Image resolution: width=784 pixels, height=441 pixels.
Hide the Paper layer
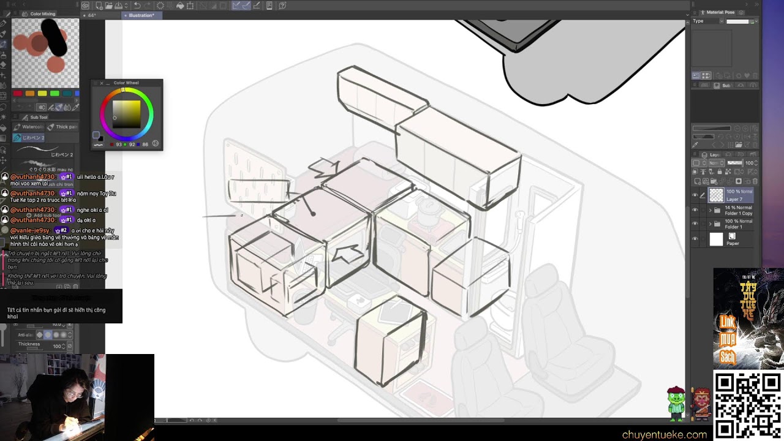click(695, 239)
